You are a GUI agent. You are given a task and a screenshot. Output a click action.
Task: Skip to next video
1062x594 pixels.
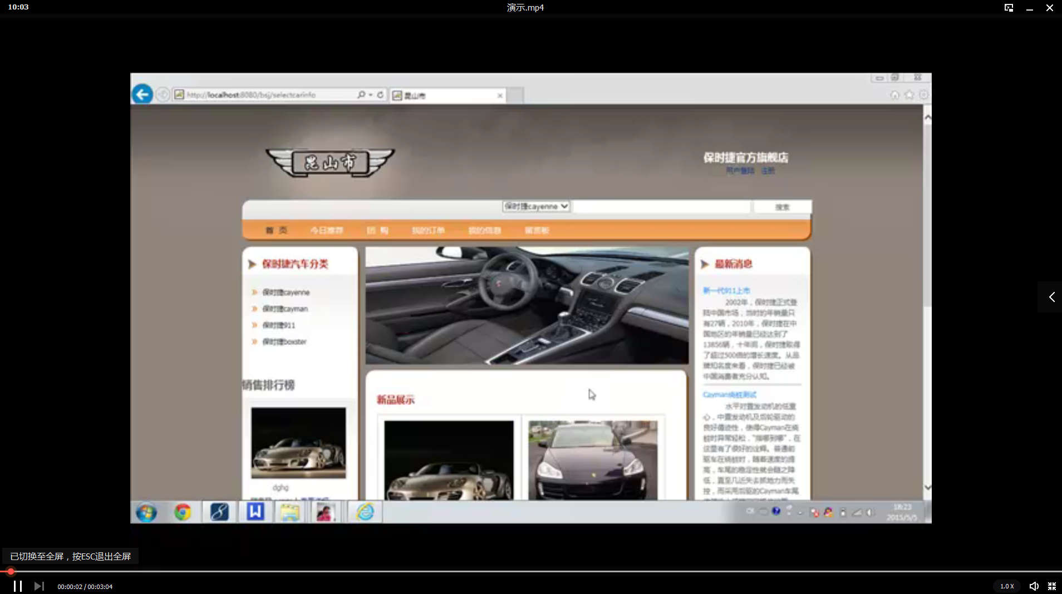39,586
